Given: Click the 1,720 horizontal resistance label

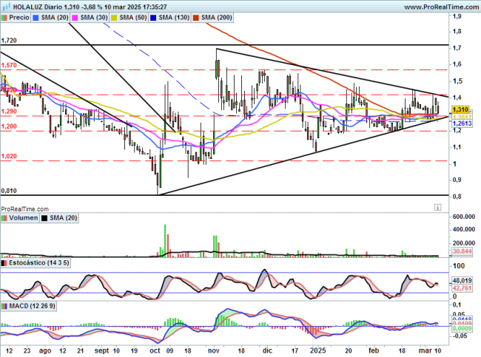Looking at the screenshot, I should [x=9, y=41].
